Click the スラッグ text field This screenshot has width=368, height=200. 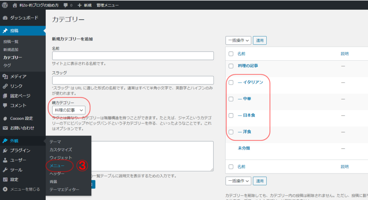(x=133, y=80)
